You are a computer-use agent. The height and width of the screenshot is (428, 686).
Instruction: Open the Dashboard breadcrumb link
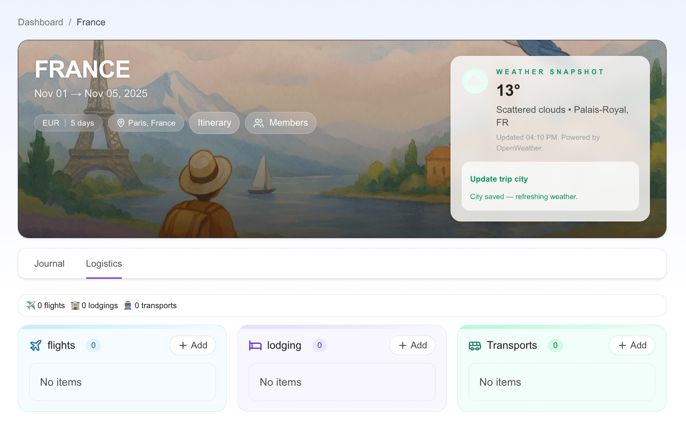(x=40, y=22)
